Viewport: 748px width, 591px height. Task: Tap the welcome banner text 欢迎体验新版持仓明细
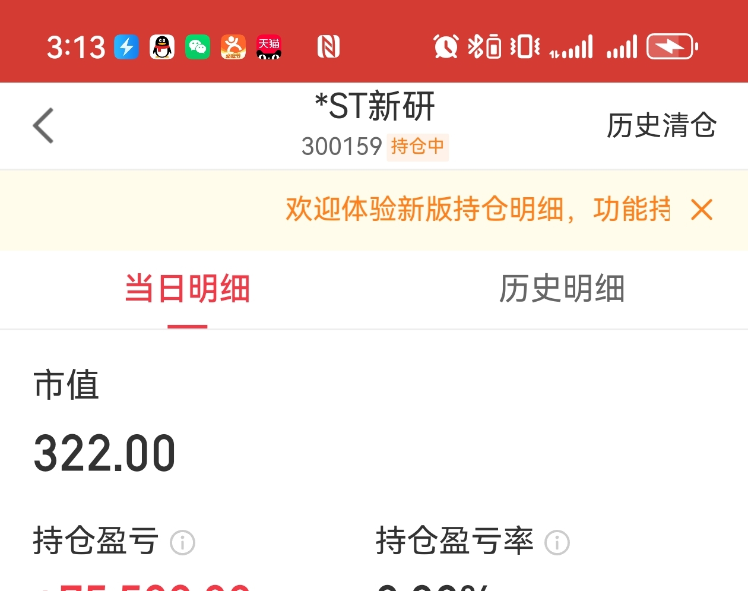coord(424,209)
